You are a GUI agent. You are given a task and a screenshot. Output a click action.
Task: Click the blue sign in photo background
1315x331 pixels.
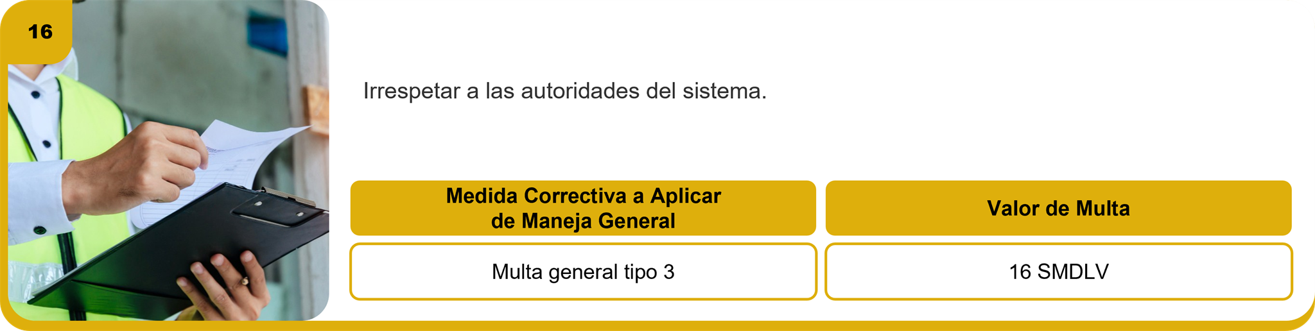[x=267, y=33]
